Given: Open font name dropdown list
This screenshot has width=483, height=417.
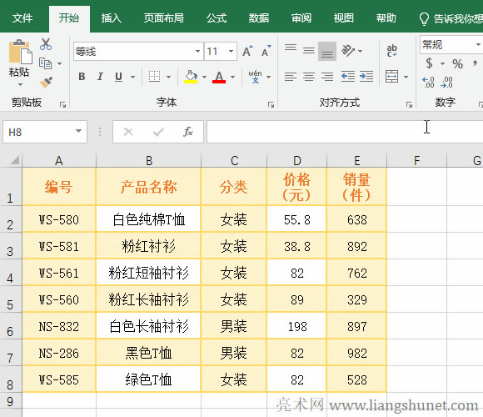Looking at the screenshot, I should click(197, 51).
